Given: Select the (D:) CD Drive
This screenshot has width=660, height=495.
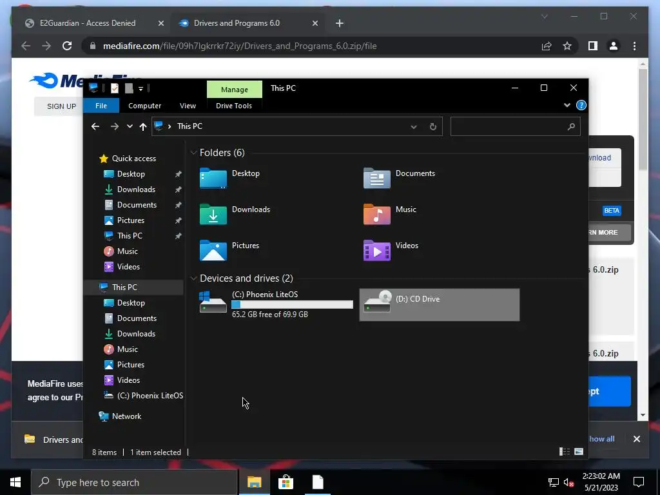Looking at the screenshot, I should pyautogui.click(x=440, y=304).
